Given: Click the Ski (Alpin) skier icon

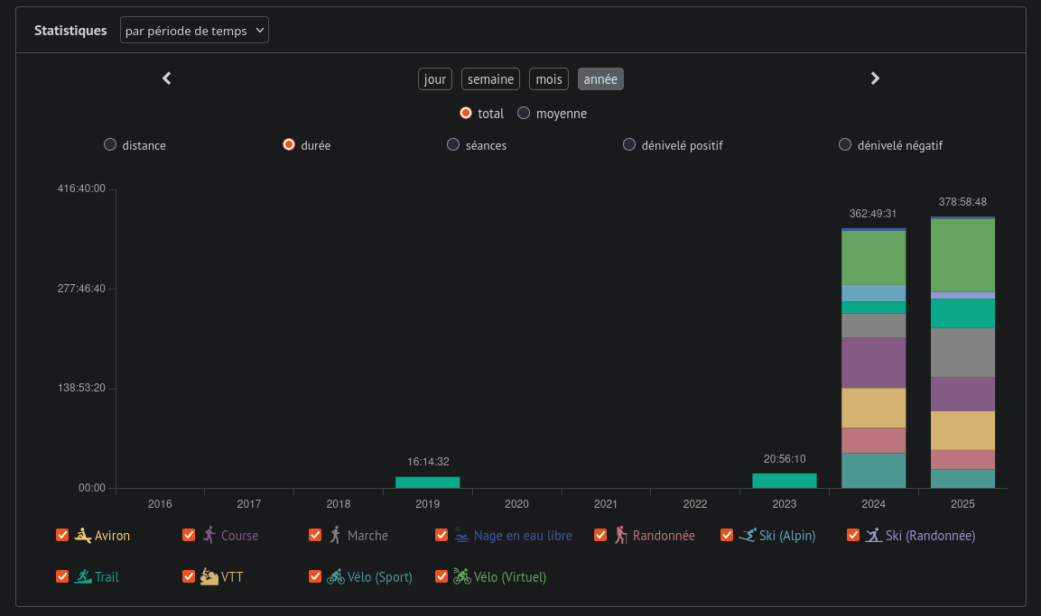Looking at the screenshot, I should point(748,535).
